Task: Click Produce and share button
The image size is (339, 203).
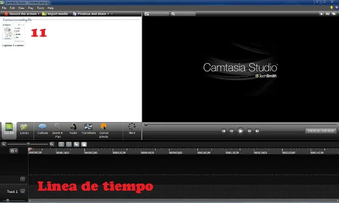Action: coord(89,14)
